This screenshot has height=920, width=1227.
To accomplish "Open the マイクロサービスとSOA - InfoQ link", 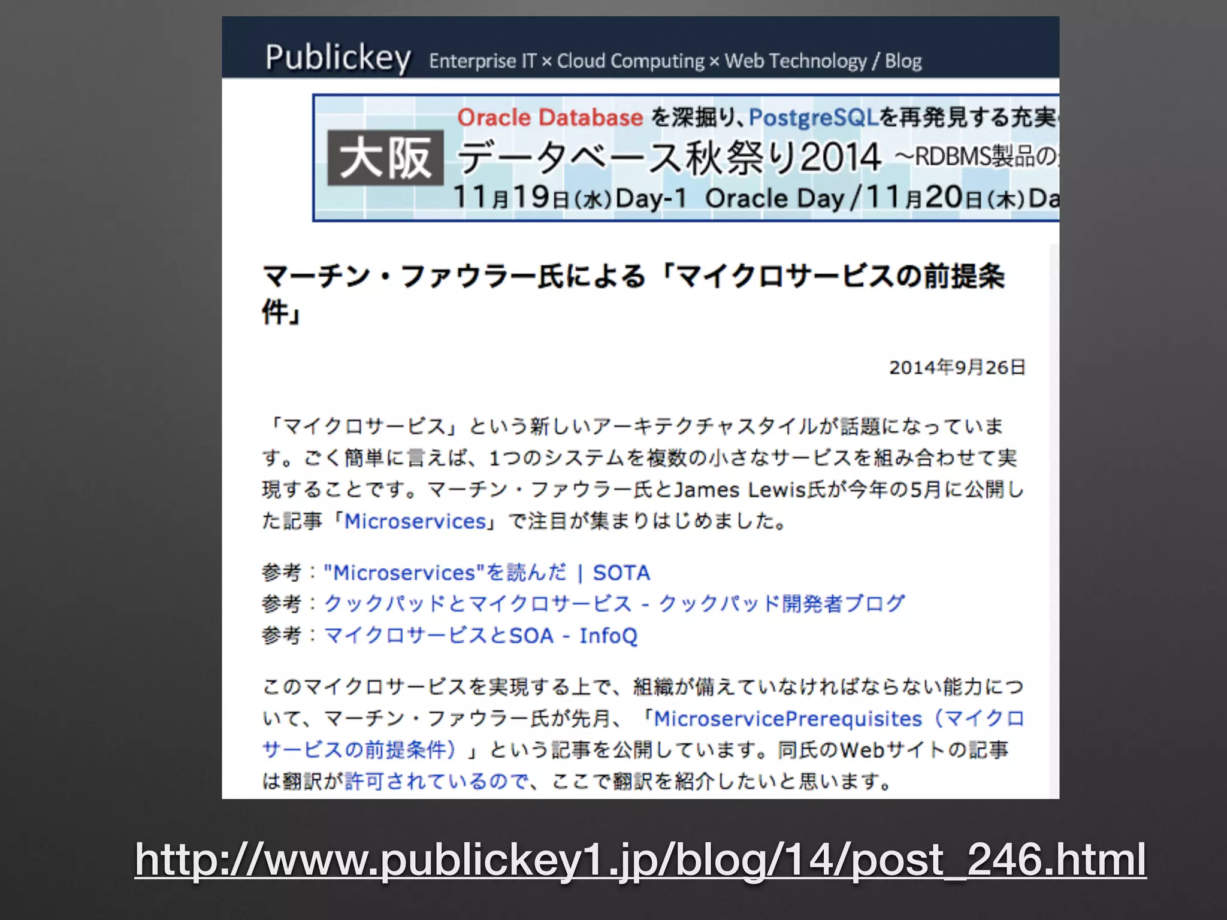I will (x=480, y=635).
